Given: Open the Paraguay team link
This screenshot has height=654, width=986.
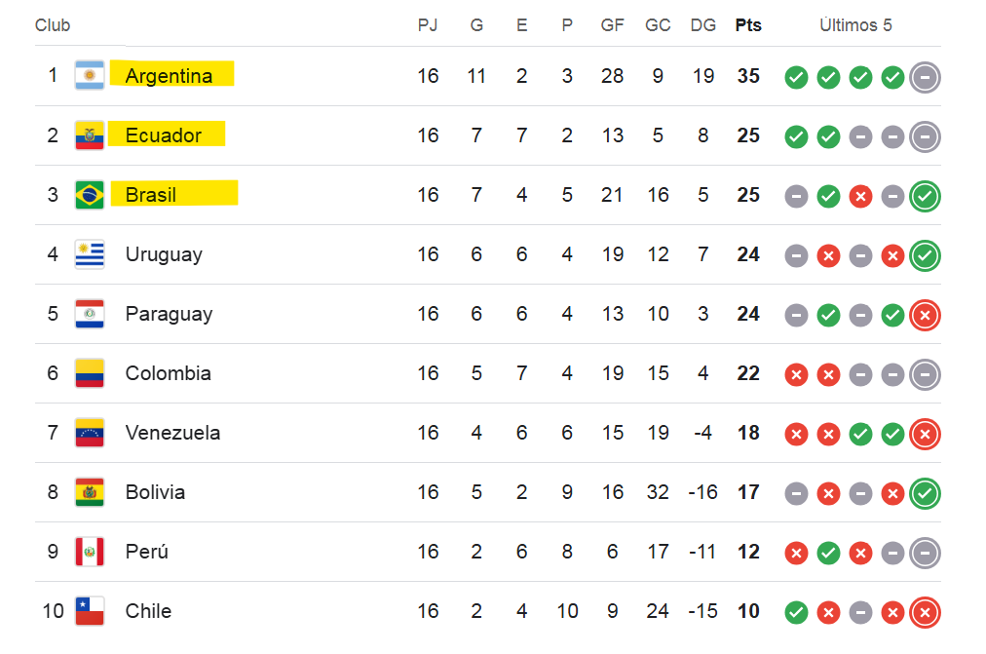Looking at the screenshot, I should pyautogui.click(x=169, y=314).
